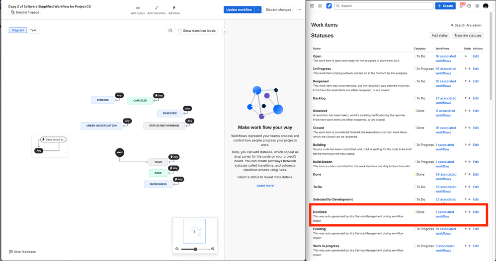Click the minimap thumbnail of the workflow
The width and height of the screenshot is (496, 261).
(x=194, y=231)
